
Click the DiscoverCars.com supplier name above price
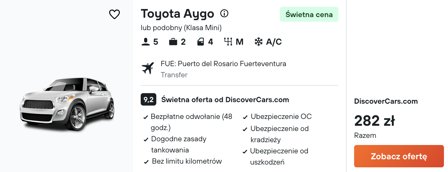coord(386,101)
